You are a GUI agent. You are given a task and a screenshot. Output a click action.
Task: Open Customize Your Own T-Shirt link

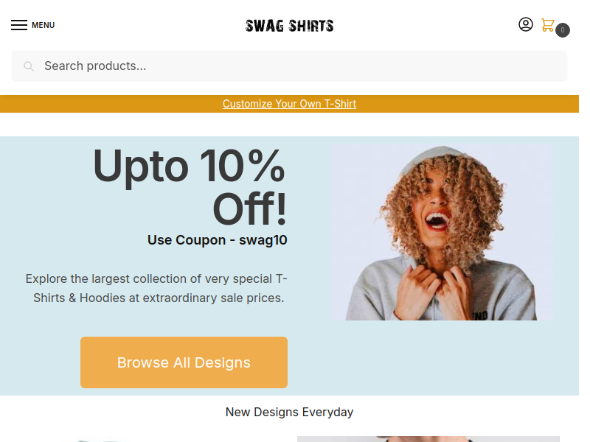click(x=289, y=104)
